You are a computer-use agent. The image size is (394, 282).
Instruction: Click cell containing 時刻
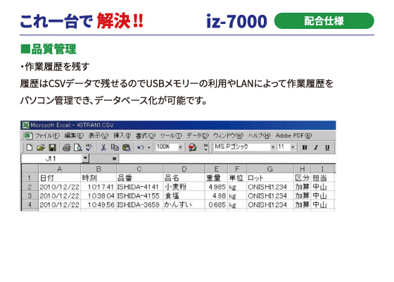(99, 178)
